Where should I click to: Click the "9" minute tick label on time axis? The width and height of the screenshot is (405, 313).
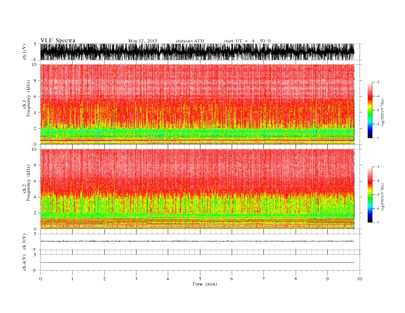[x=327, y=279]
